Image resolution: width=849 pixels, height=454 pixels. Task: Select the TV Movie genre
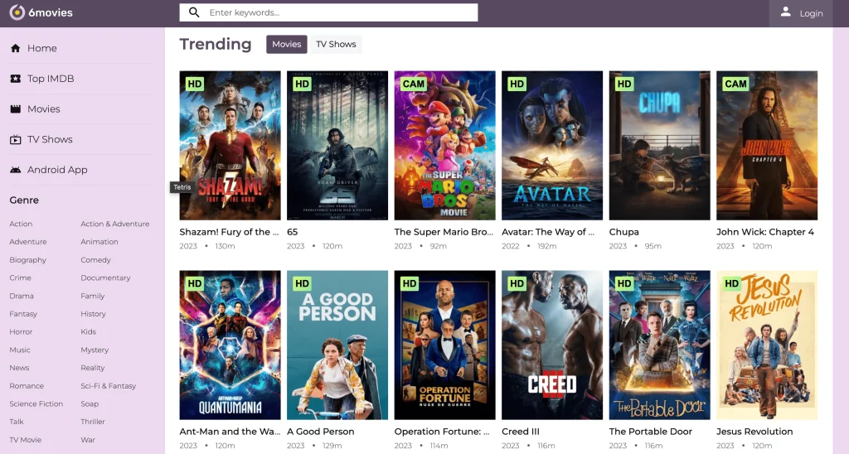[x=25, y=440]
